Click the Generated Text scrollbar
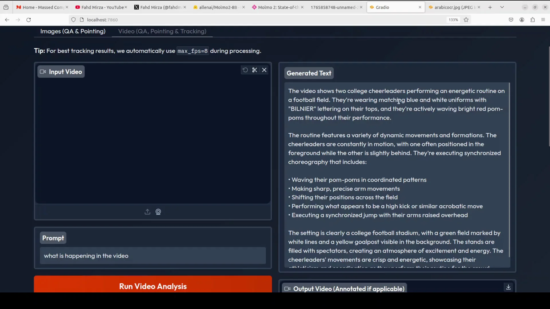The image size is (550, 309). (509, 170)
